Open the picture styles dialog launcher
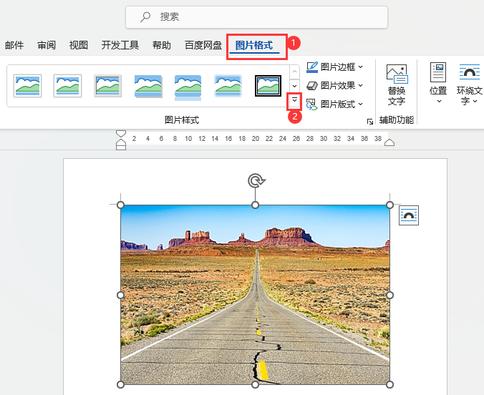 [x=369, y=122]
